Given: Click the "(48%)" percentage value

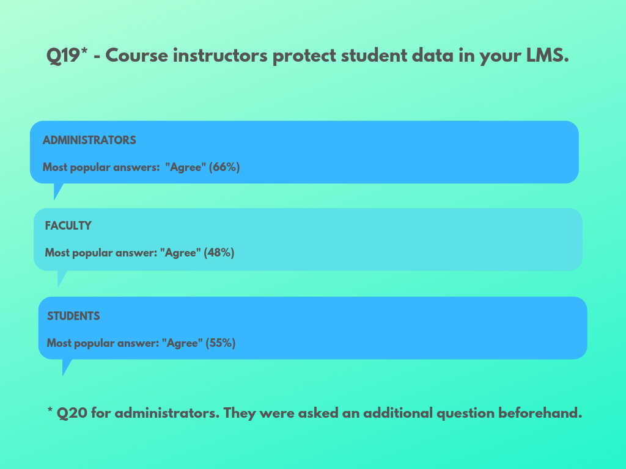Looking at the screenshot, I should pos(219,253).
